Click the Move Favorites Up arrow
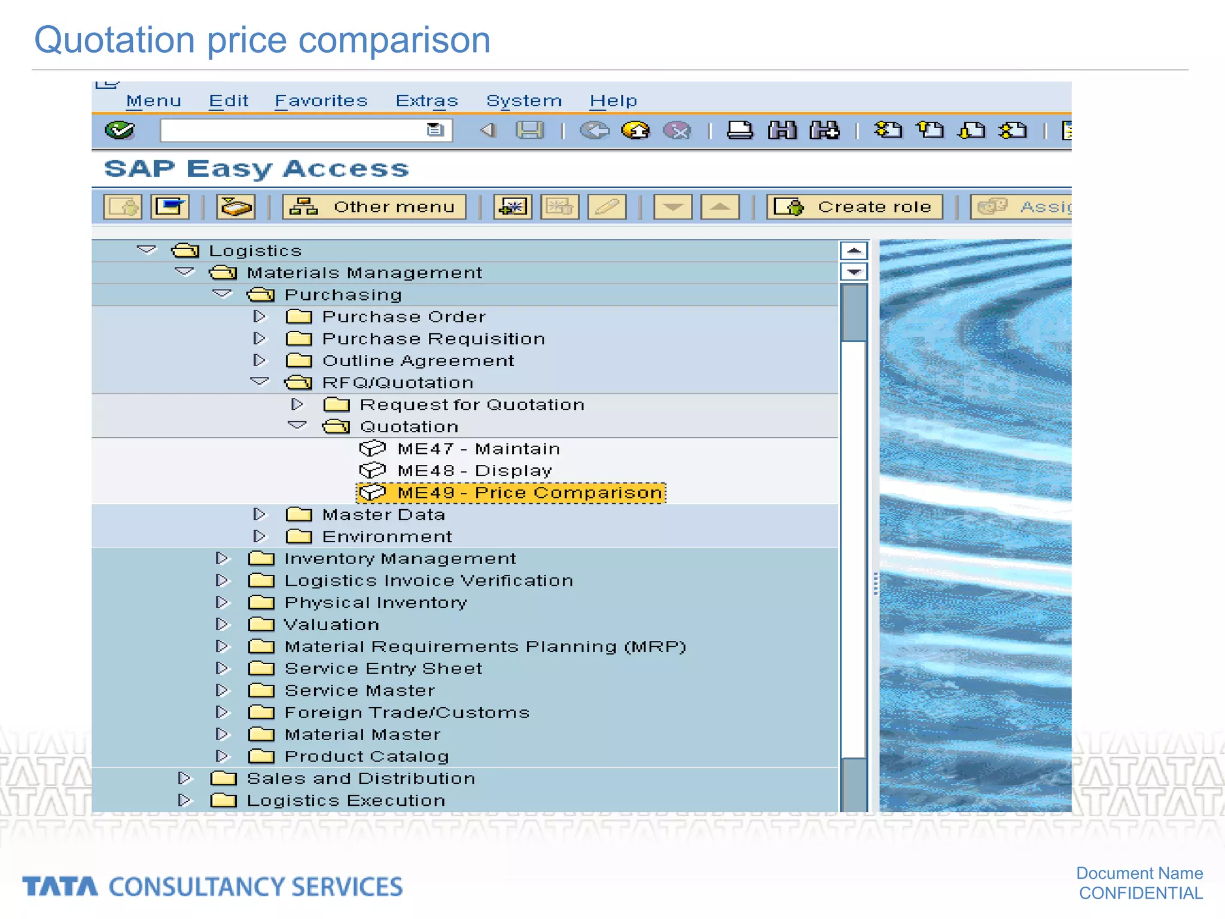This screenshot has width=1225, height=919. pos(720,207)
